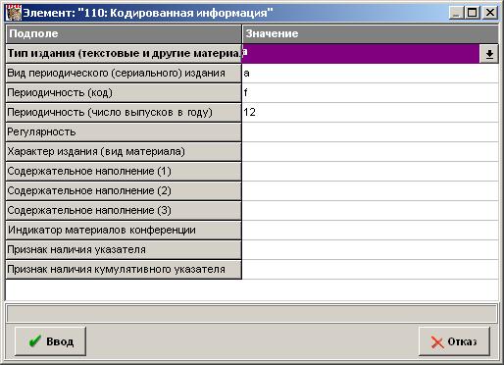The width and height of the screenshot is (504, 365).
Task: Select 'Содержательное наполнение (3)' label
Action: [124, 211]
